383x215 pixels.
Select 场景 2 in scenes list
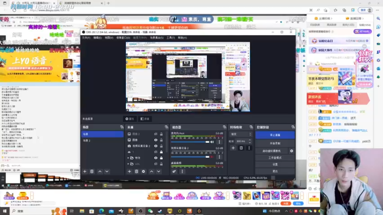(x=102, y=140)
